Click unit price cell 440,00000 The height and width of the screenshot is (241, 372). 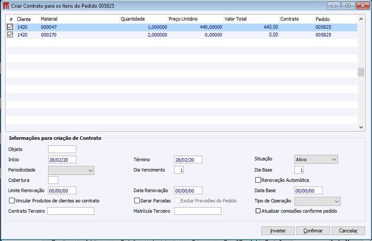click(x=211, y=27)
